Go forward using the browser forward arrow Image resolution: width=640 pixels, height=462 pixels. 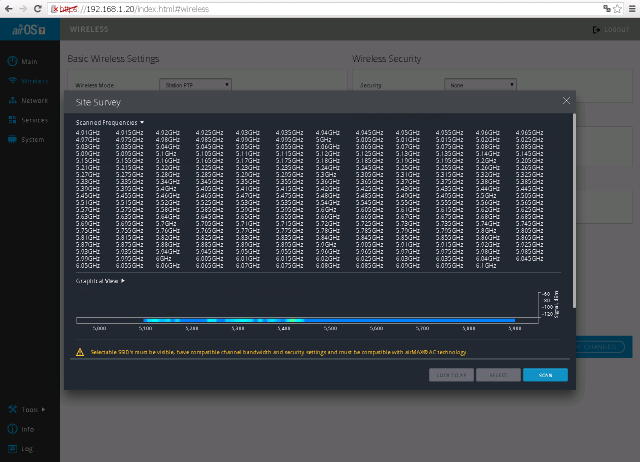(23, 8)
